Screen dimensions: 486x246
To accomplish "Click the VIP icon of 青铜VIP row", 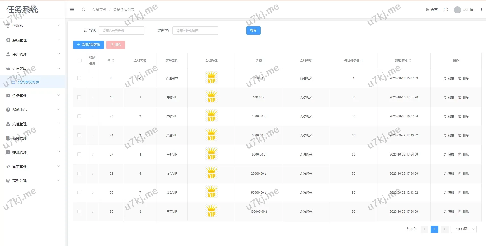I will point(211,97).
